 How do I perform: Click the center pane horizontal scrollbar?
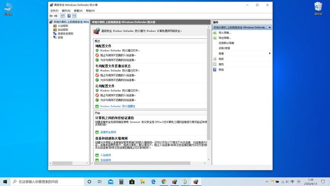[x=142, y=163]
